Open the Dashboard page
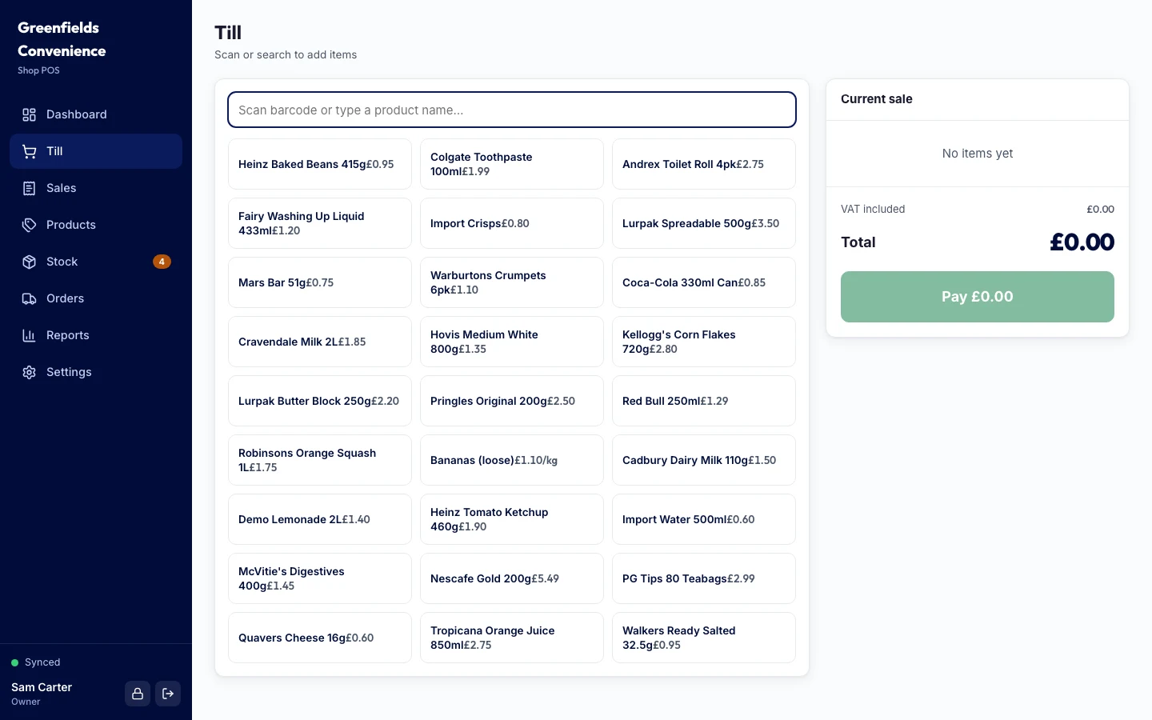The height and width of the screenshot is (720, 1152). pyautogui.click(x=96, y=114)
